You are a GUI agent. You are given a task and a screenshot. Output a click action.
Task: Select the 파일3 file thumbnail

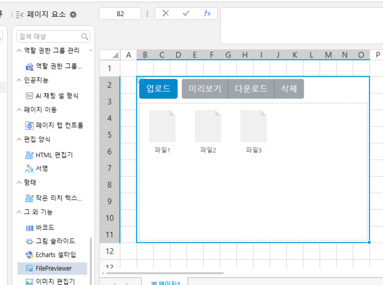point(253,126)
